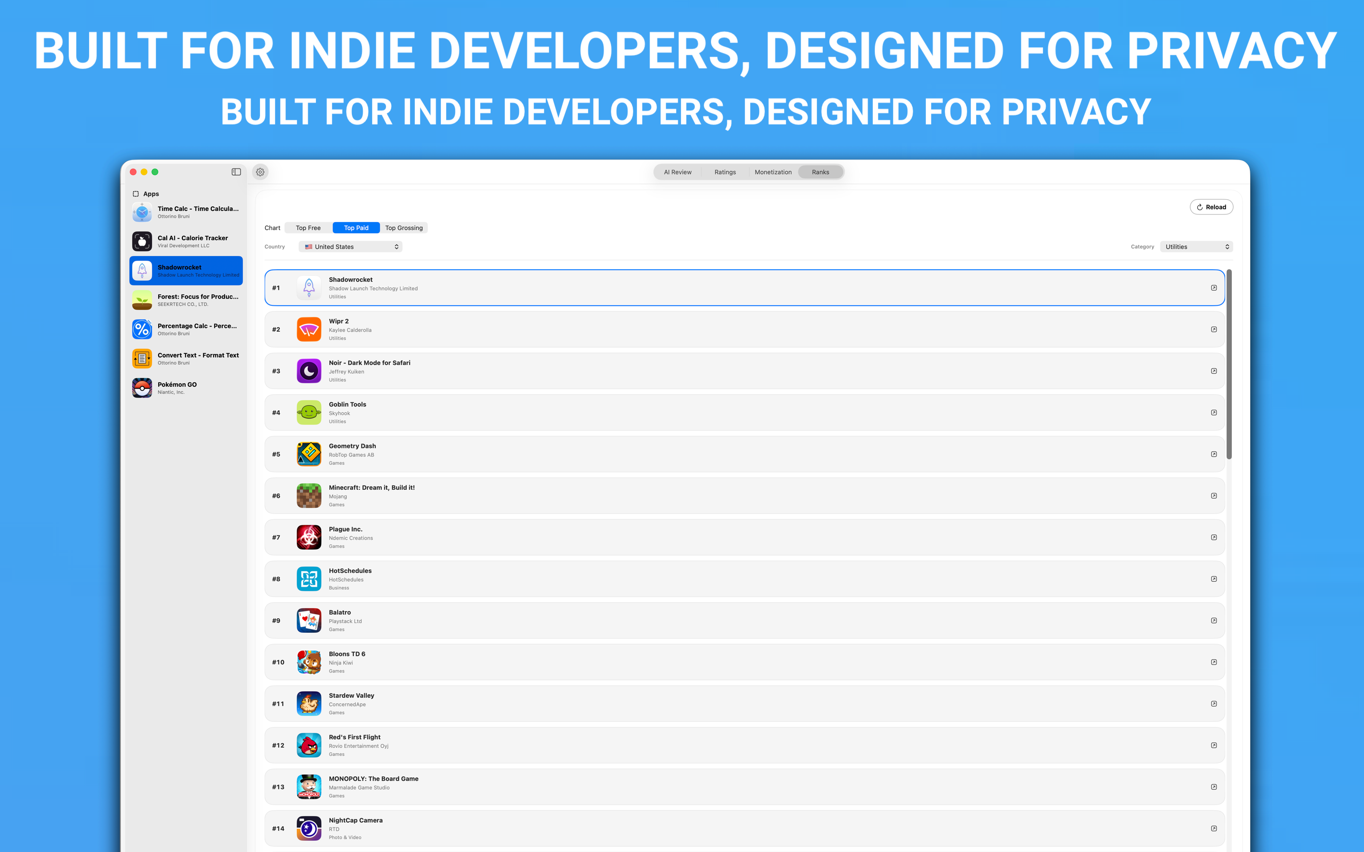Click the Geometry Dash app icon
1364x852 pixels.
309,454
